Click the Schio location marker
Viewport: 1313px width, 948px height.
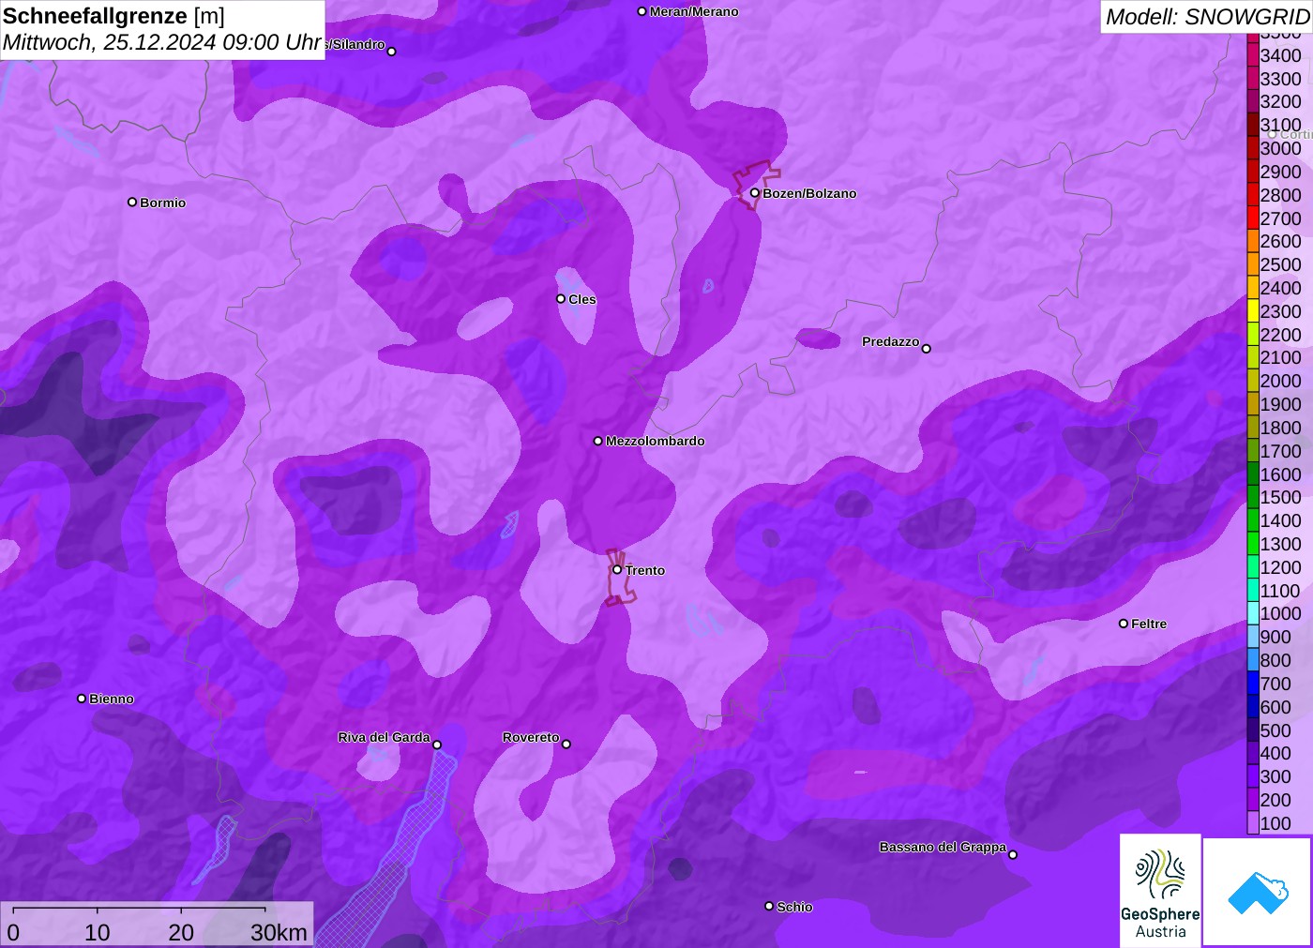point(769,906)
